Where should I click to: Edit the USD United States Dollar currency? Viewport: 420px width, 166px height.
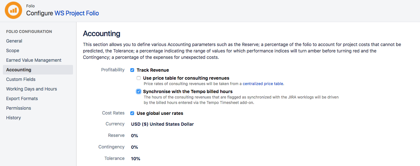(x=162, y=124)
